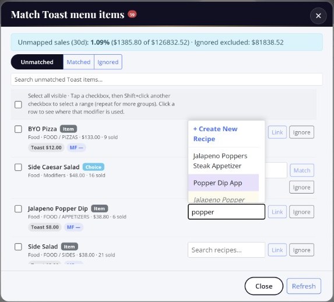Check the Jalapeno Popper Dip checkbox

18,209
